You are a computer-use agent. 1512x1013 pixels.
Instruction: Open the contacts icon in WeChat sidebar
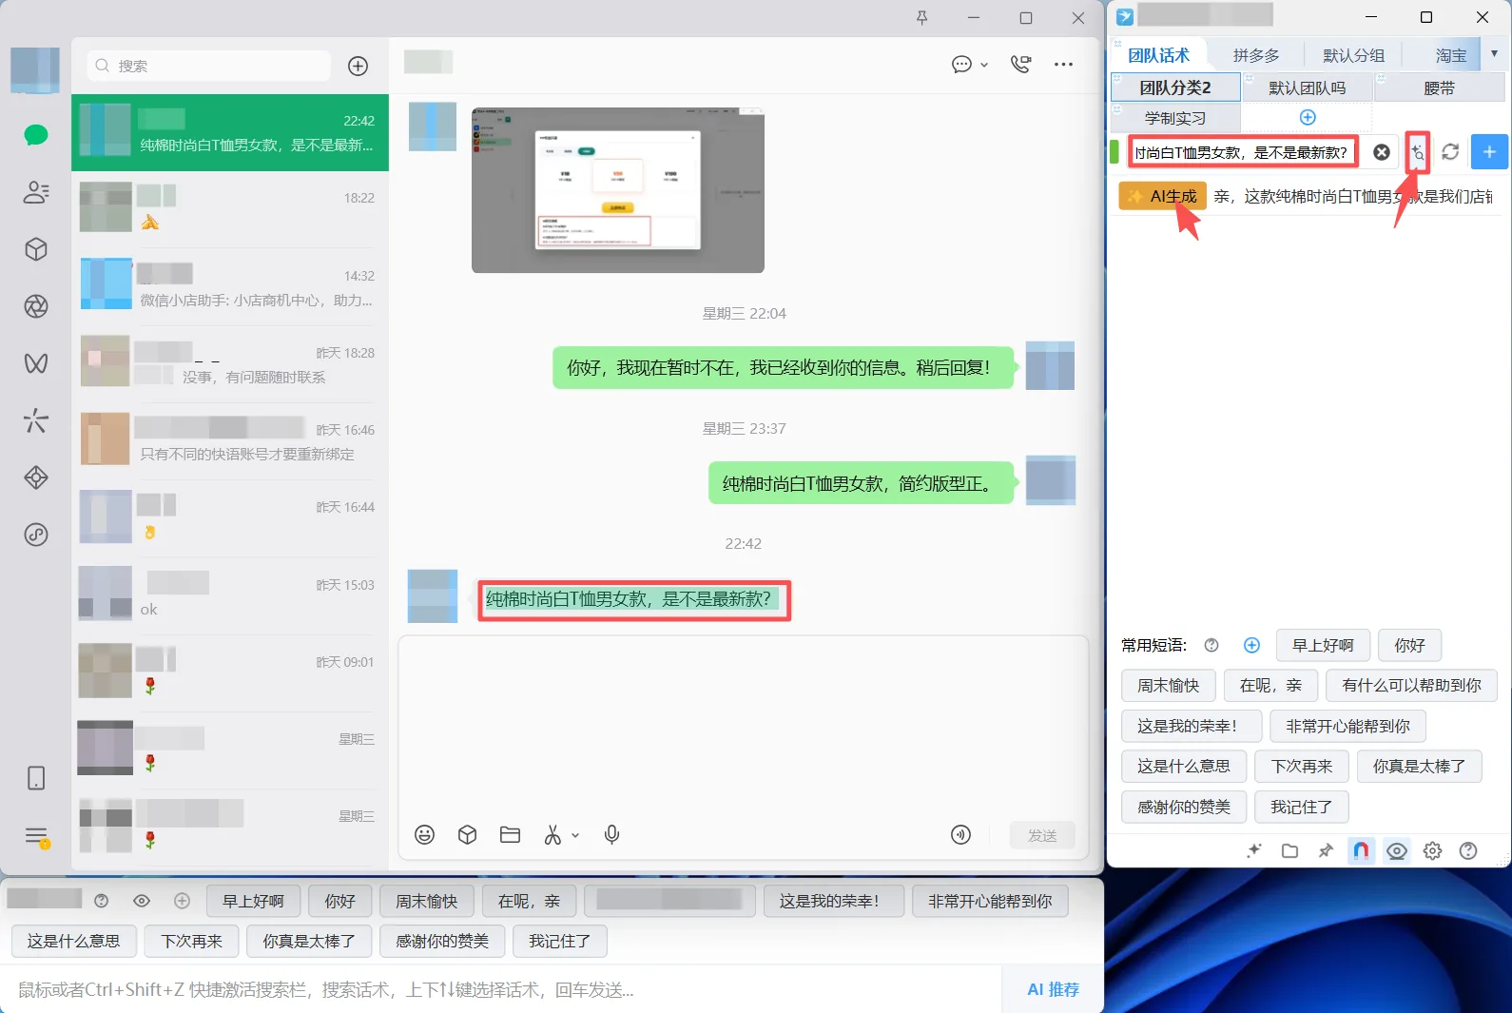[36, 192]
